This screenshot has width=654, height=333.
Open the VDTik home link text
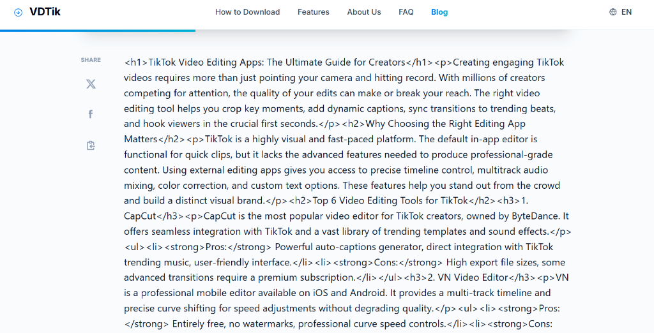[x=45, y=12]
